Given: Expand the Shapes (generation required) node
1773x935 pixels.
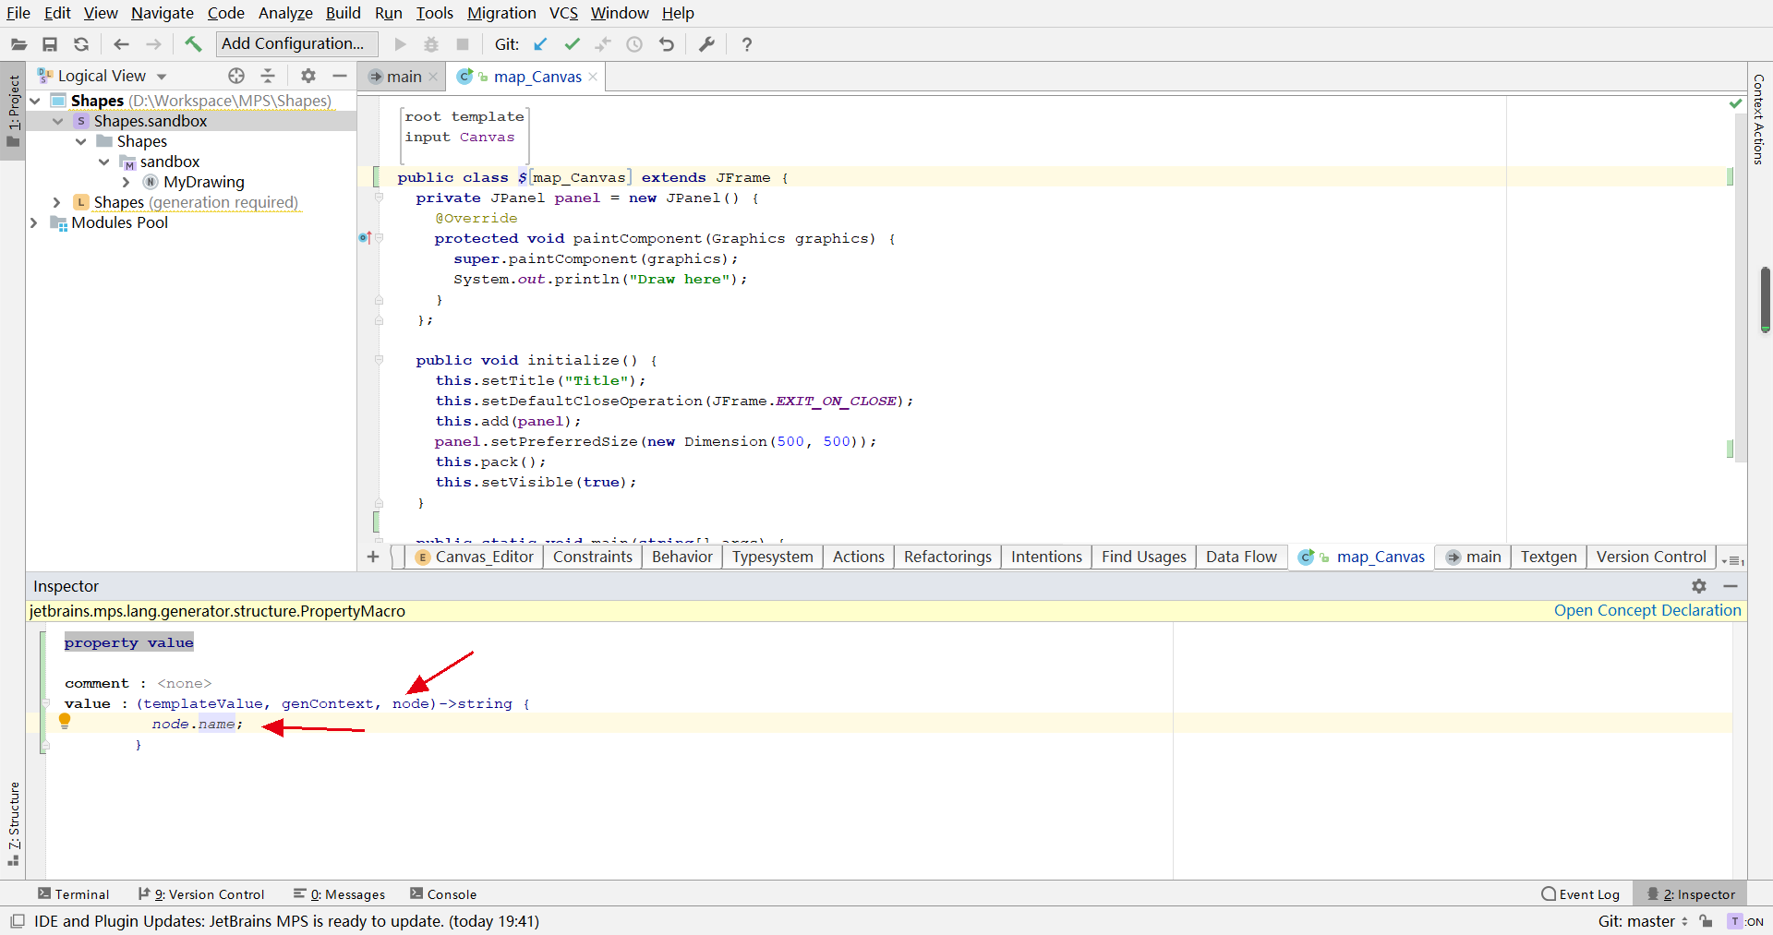Looking at the screenshot, I should [57, 202].
